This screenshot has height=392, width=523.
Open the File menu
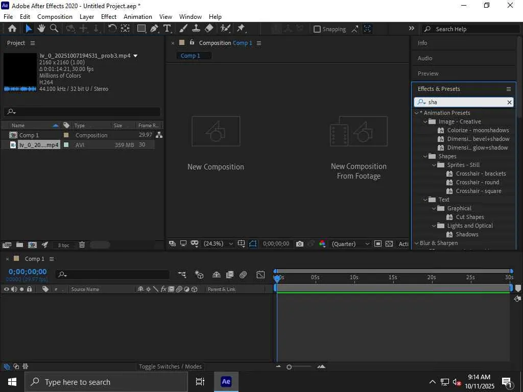(x=8, y=17)
